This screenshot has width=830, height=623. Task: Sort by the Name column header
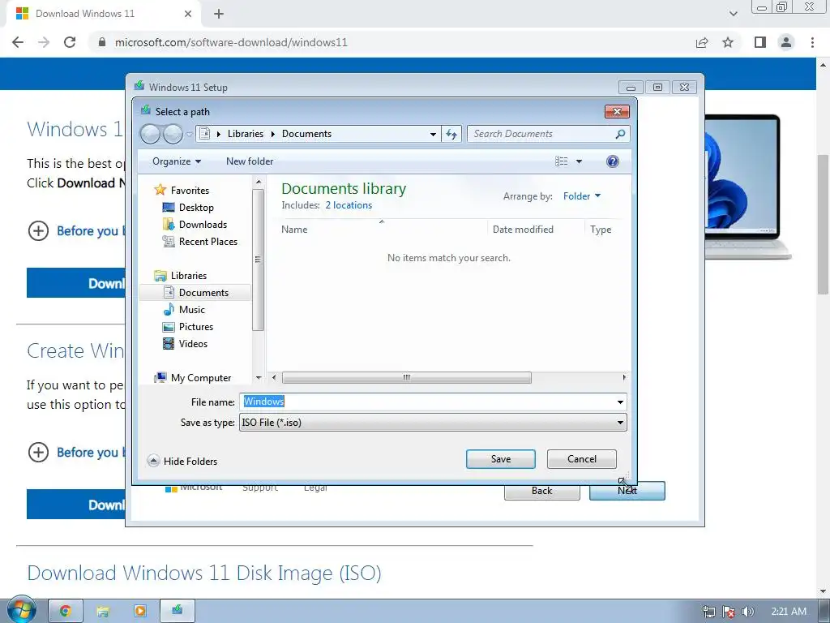294,230
